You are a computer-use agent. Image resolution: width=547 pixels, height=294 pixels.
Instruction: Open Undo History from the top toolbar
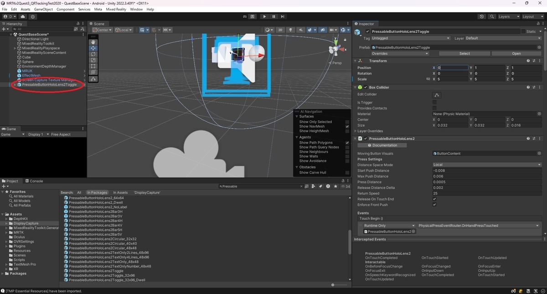482,16
